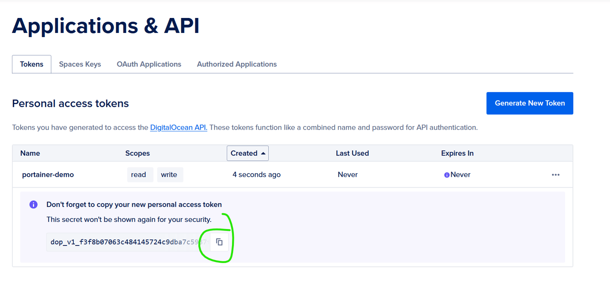Viewport: 610px width, 302px height.
Task: Click the Generate New Token button
Action: [x=529, y=103]
